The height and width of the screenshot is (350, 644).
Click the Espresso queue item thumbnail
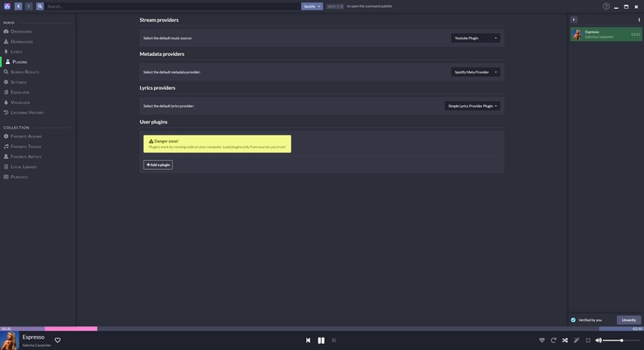click(577, 34)
